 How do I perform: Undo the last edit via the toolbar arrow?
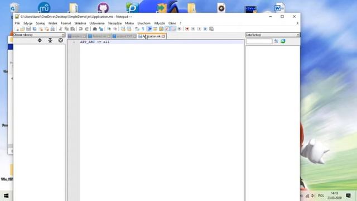coord(80,29)
